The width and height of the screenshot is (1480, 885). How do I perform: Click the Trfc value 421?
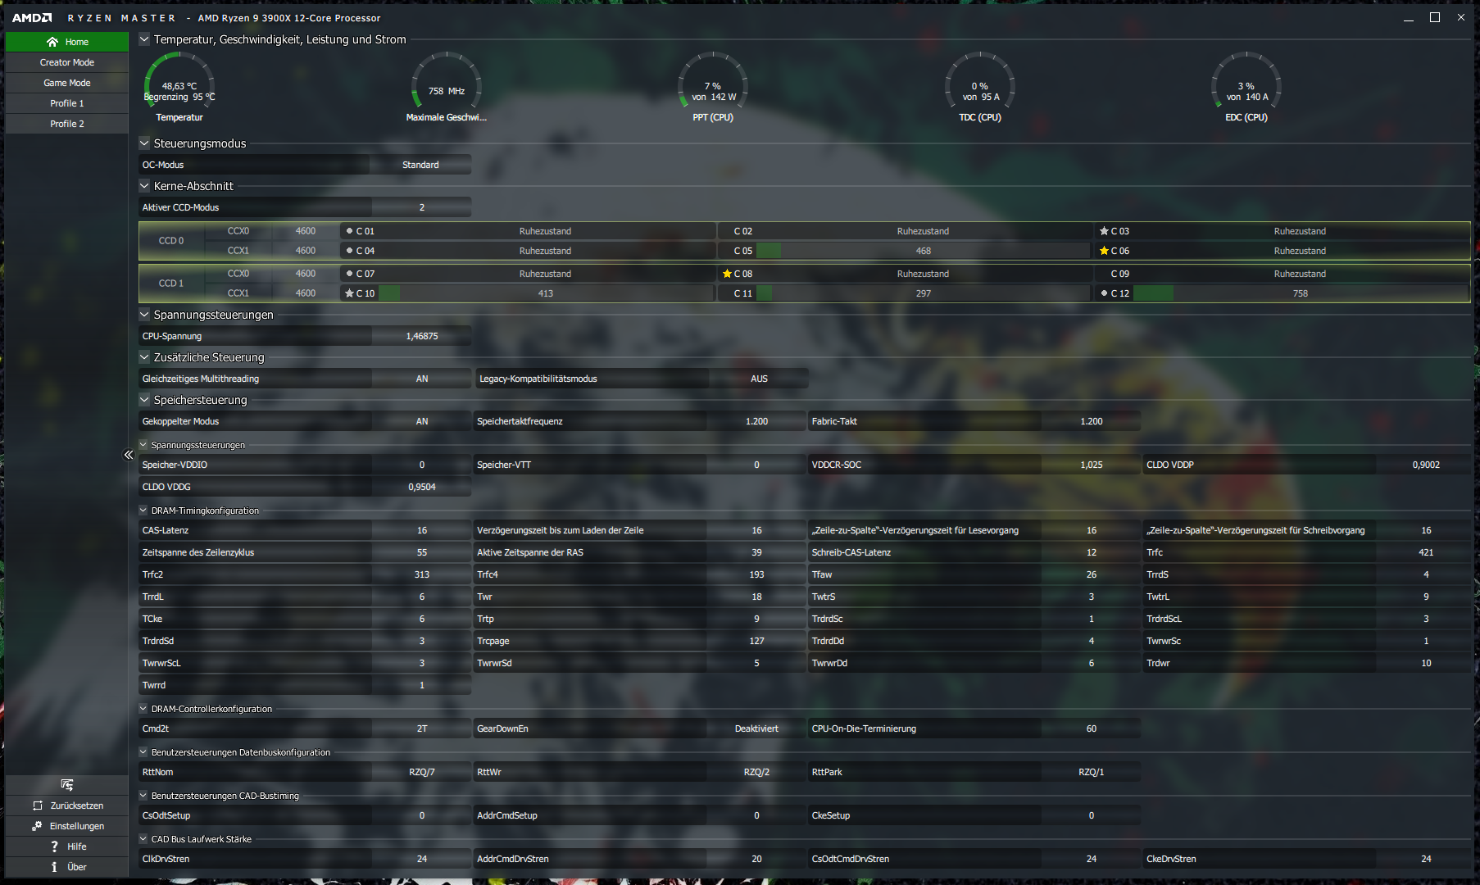[x=1426, y=552]
